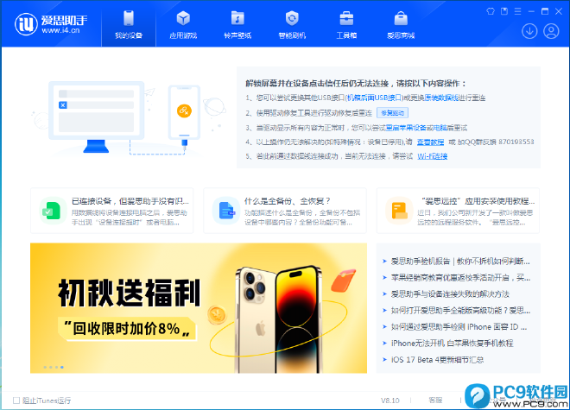Open article 已连接设备，但爱思助手没有识...

130,201
